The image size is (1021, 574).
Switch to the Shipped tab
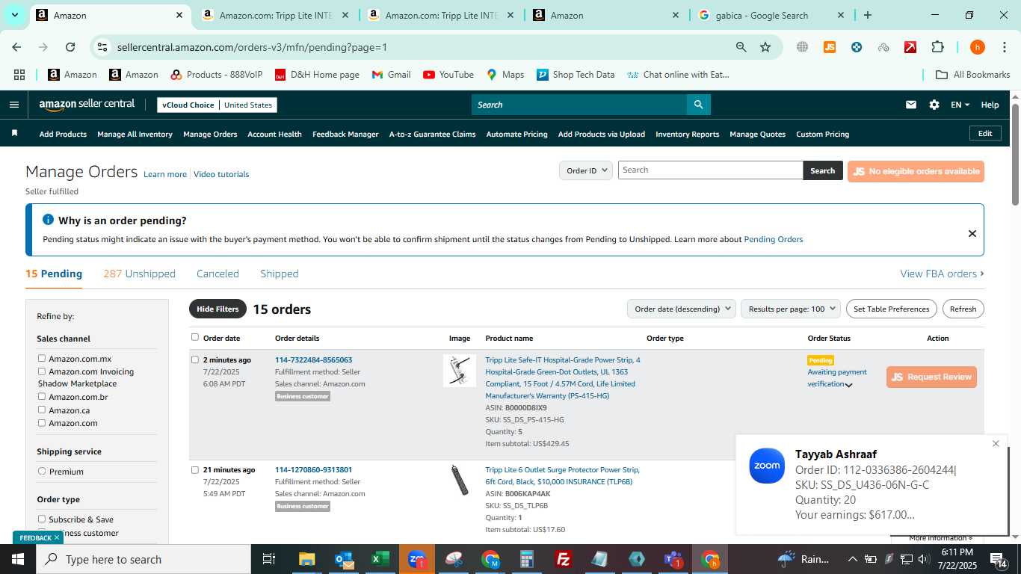click(x=280, y=274)
